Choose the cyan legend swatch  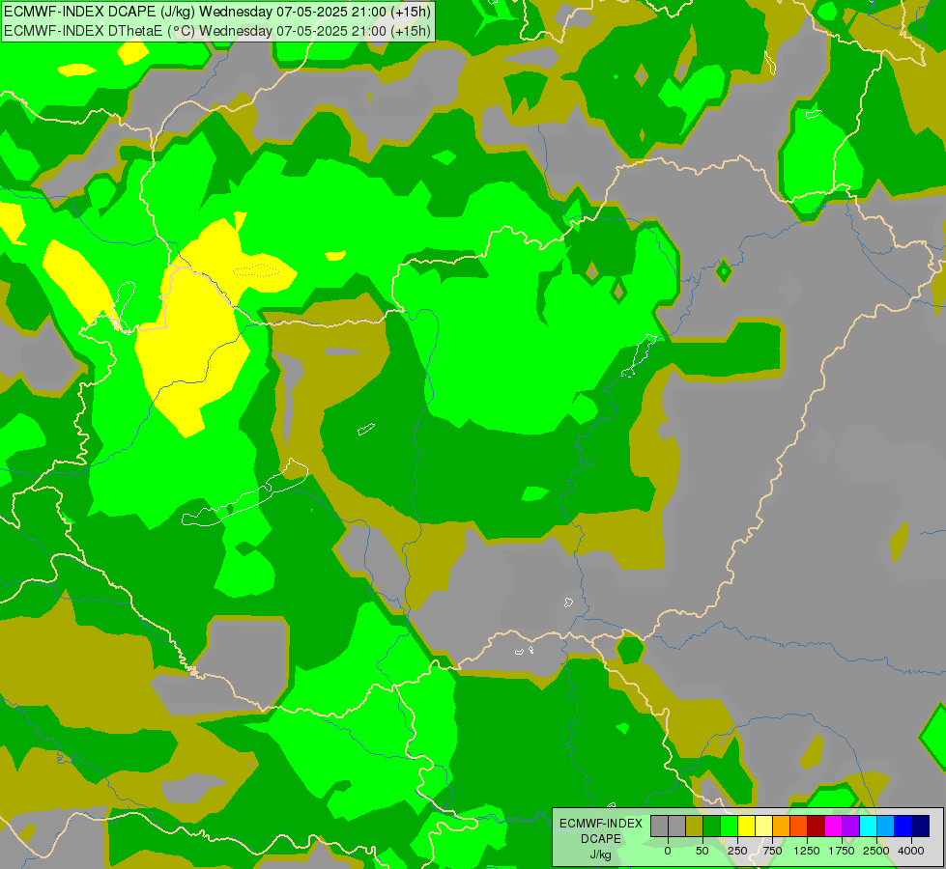tap(869, 827)
